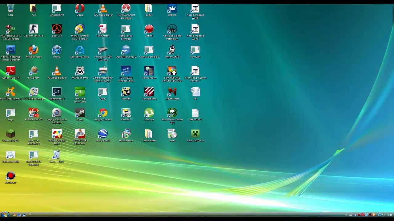Image resolution: width=394 pixels, height=221 pixels.
Task: Open Camtasia Studio 8 shortcut
Action: point(149,52)
